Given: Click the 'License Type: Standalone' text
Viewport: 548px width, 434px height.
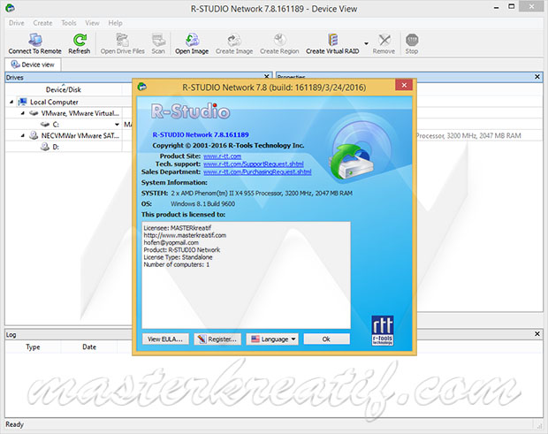Looking at the screenshot, I should tap(178, 257).
